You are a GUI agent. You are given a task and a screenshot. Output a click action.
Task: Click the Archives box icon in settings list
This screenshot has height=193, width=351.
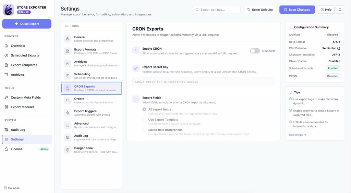point(68,63)
